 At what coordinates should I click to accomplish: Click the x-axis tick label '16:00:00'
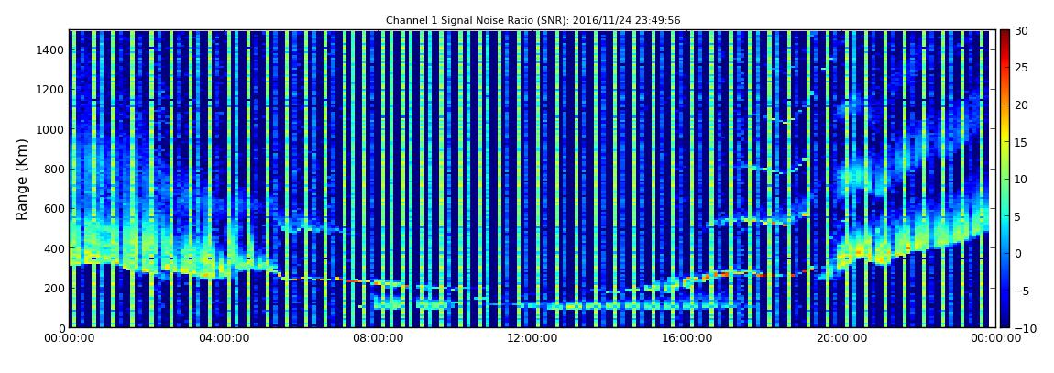pyautogui.click(x=686, y=339)
